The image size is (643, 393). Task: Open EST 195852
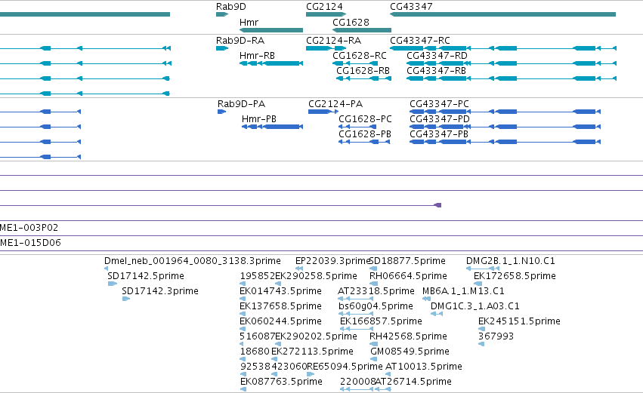pyautogui.click(x=257, y=276)
